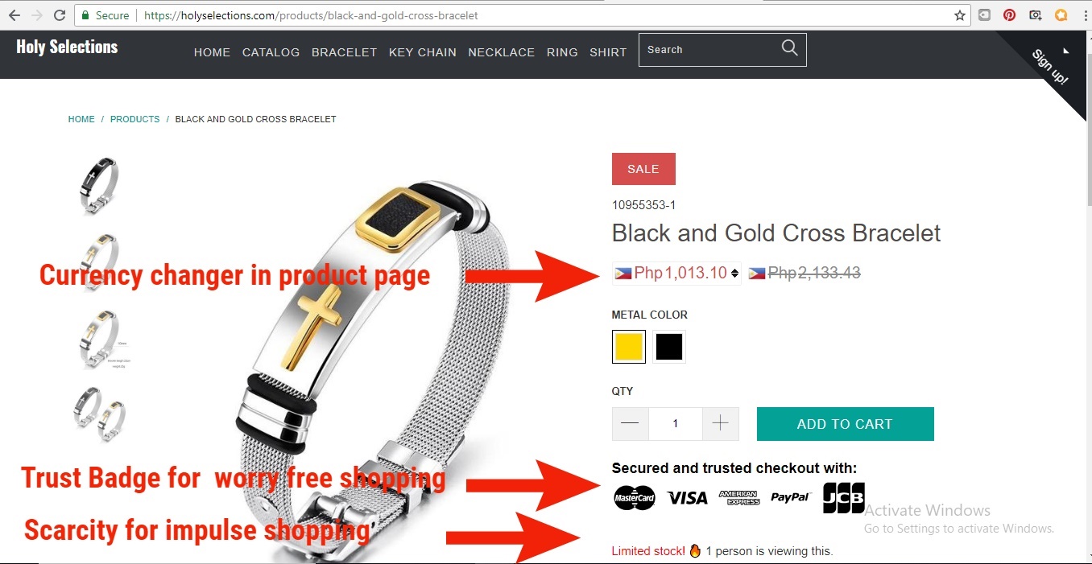Decrease quantity with minus button

[631, 424]
